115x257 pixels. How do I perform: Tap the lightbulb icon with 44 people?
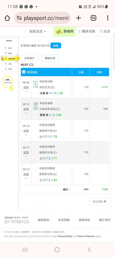tap(8, 83)
